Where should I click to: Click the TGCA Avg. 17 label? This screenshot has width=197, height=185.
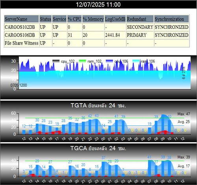point(184,166)
